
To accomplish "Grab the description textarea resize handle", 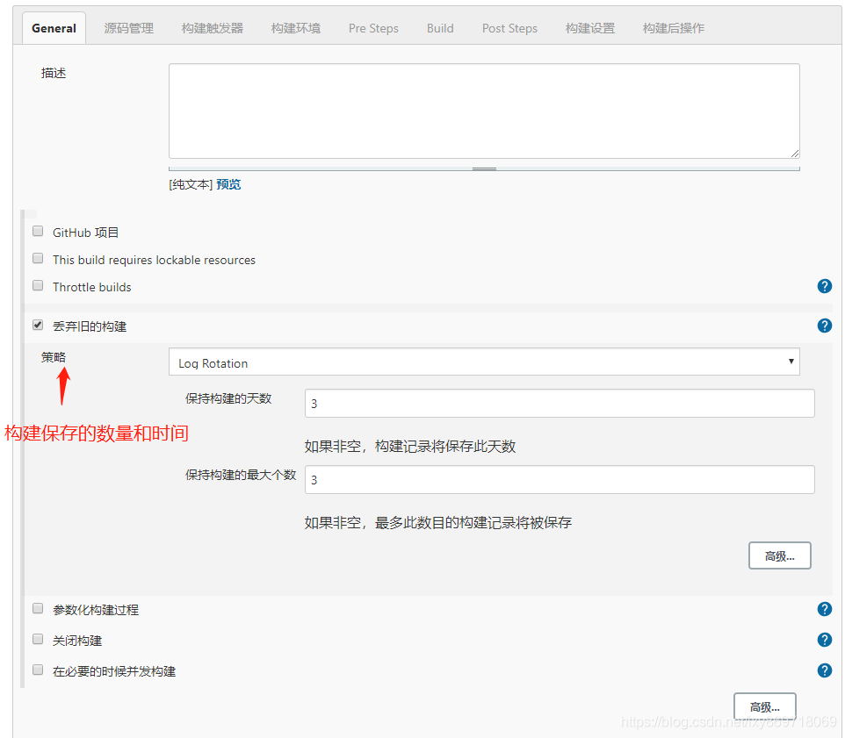I will tap(794, 154).
